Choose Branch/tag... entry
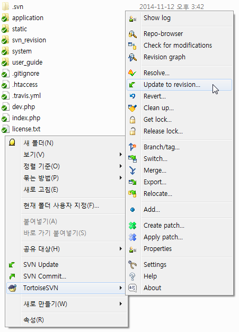 (x=180, y=147)
